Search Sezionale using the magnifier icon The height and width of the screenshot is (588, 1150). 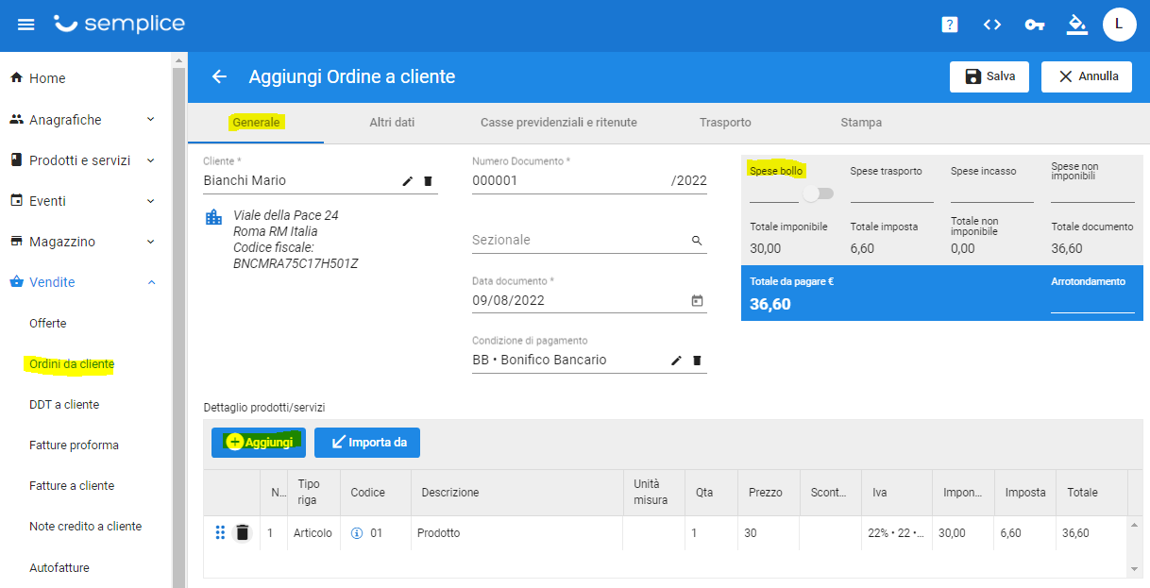[x=697, y=241]
